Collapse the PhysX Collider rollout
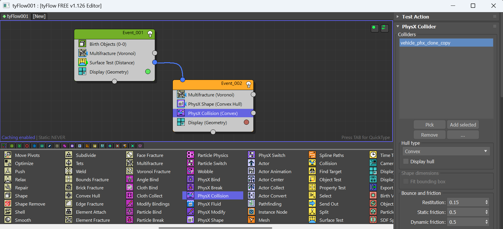 coord(398,26)
